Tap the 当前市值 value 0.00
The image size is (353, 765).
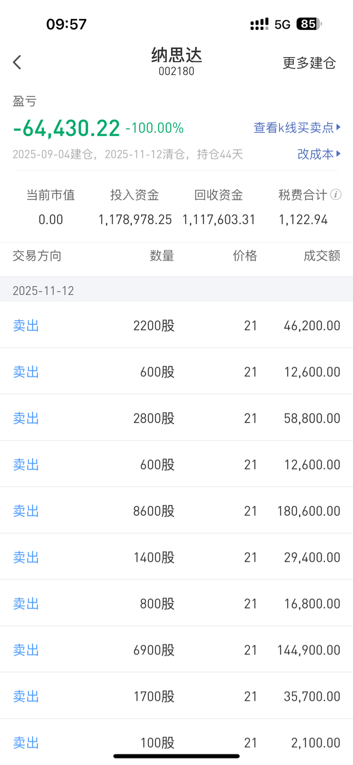pyautogui.click(x=51, y=220)
